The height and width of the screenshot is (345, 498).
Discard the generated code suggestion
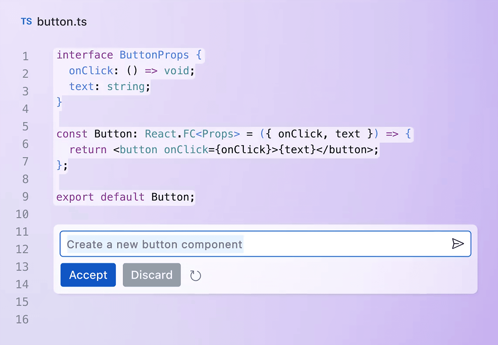point(152,275)
